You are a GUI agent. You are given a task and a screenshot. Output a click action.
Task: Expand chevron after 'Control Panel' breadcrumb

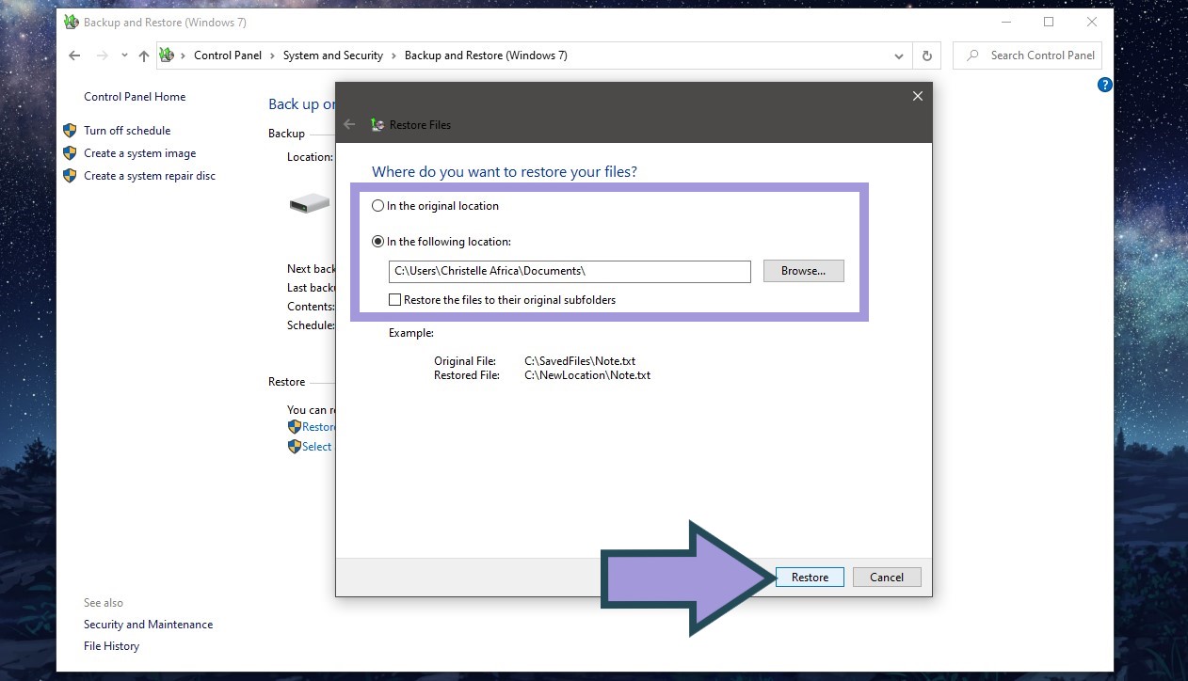273,55
